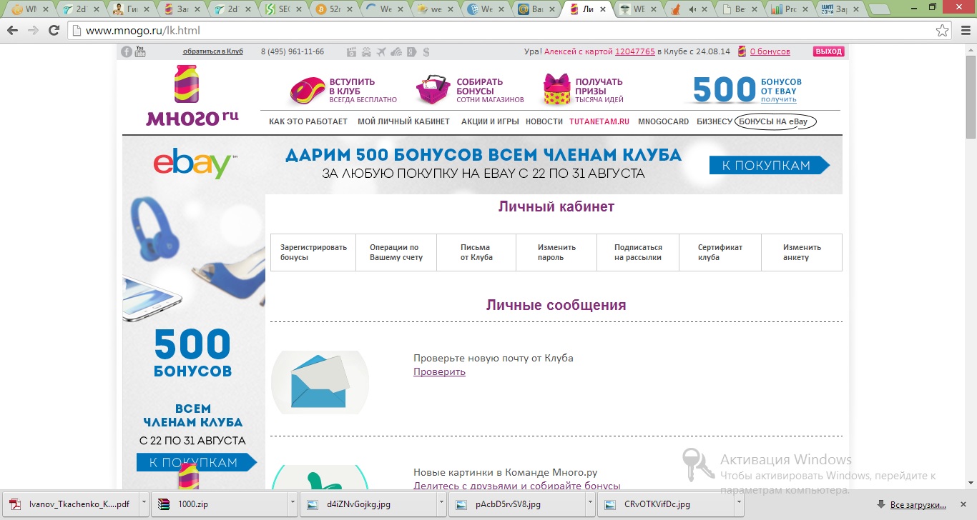
Task: Open the YouTube icon in site header
Action: 140,51
